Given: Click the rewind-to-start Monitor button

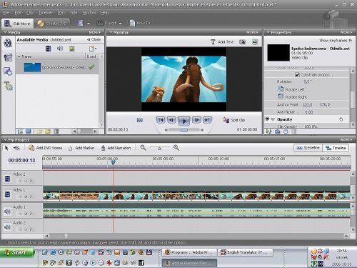Looking at the screenshot, I should [140, 120].
